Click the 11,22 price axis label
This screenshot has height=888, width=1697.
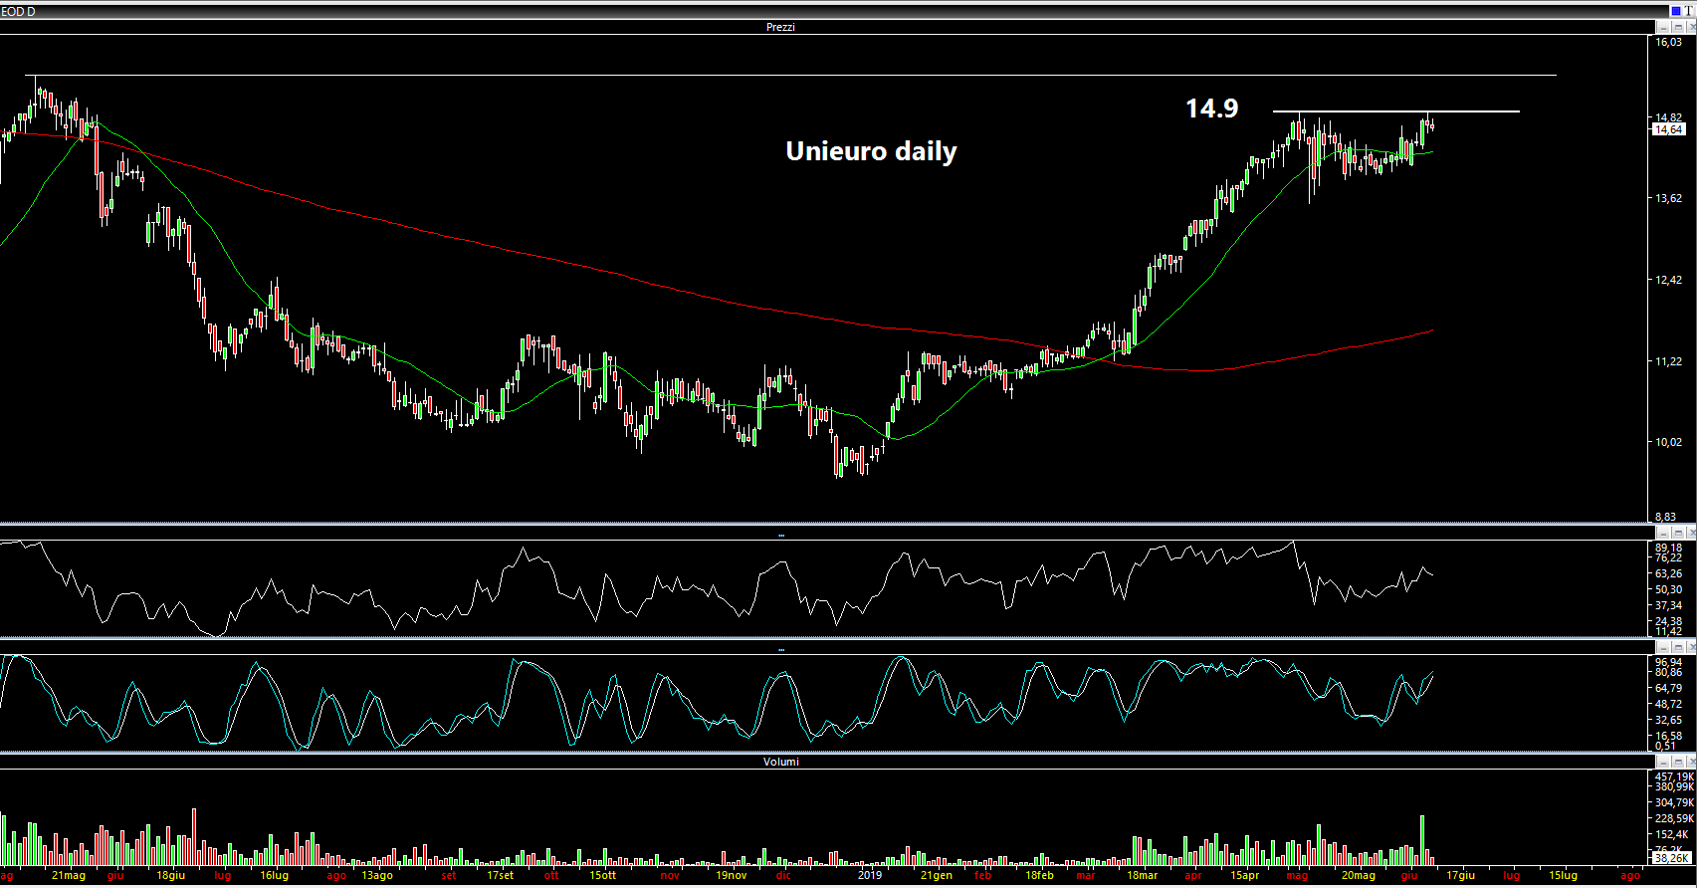pyautogui.click(x=1668, y=361)
